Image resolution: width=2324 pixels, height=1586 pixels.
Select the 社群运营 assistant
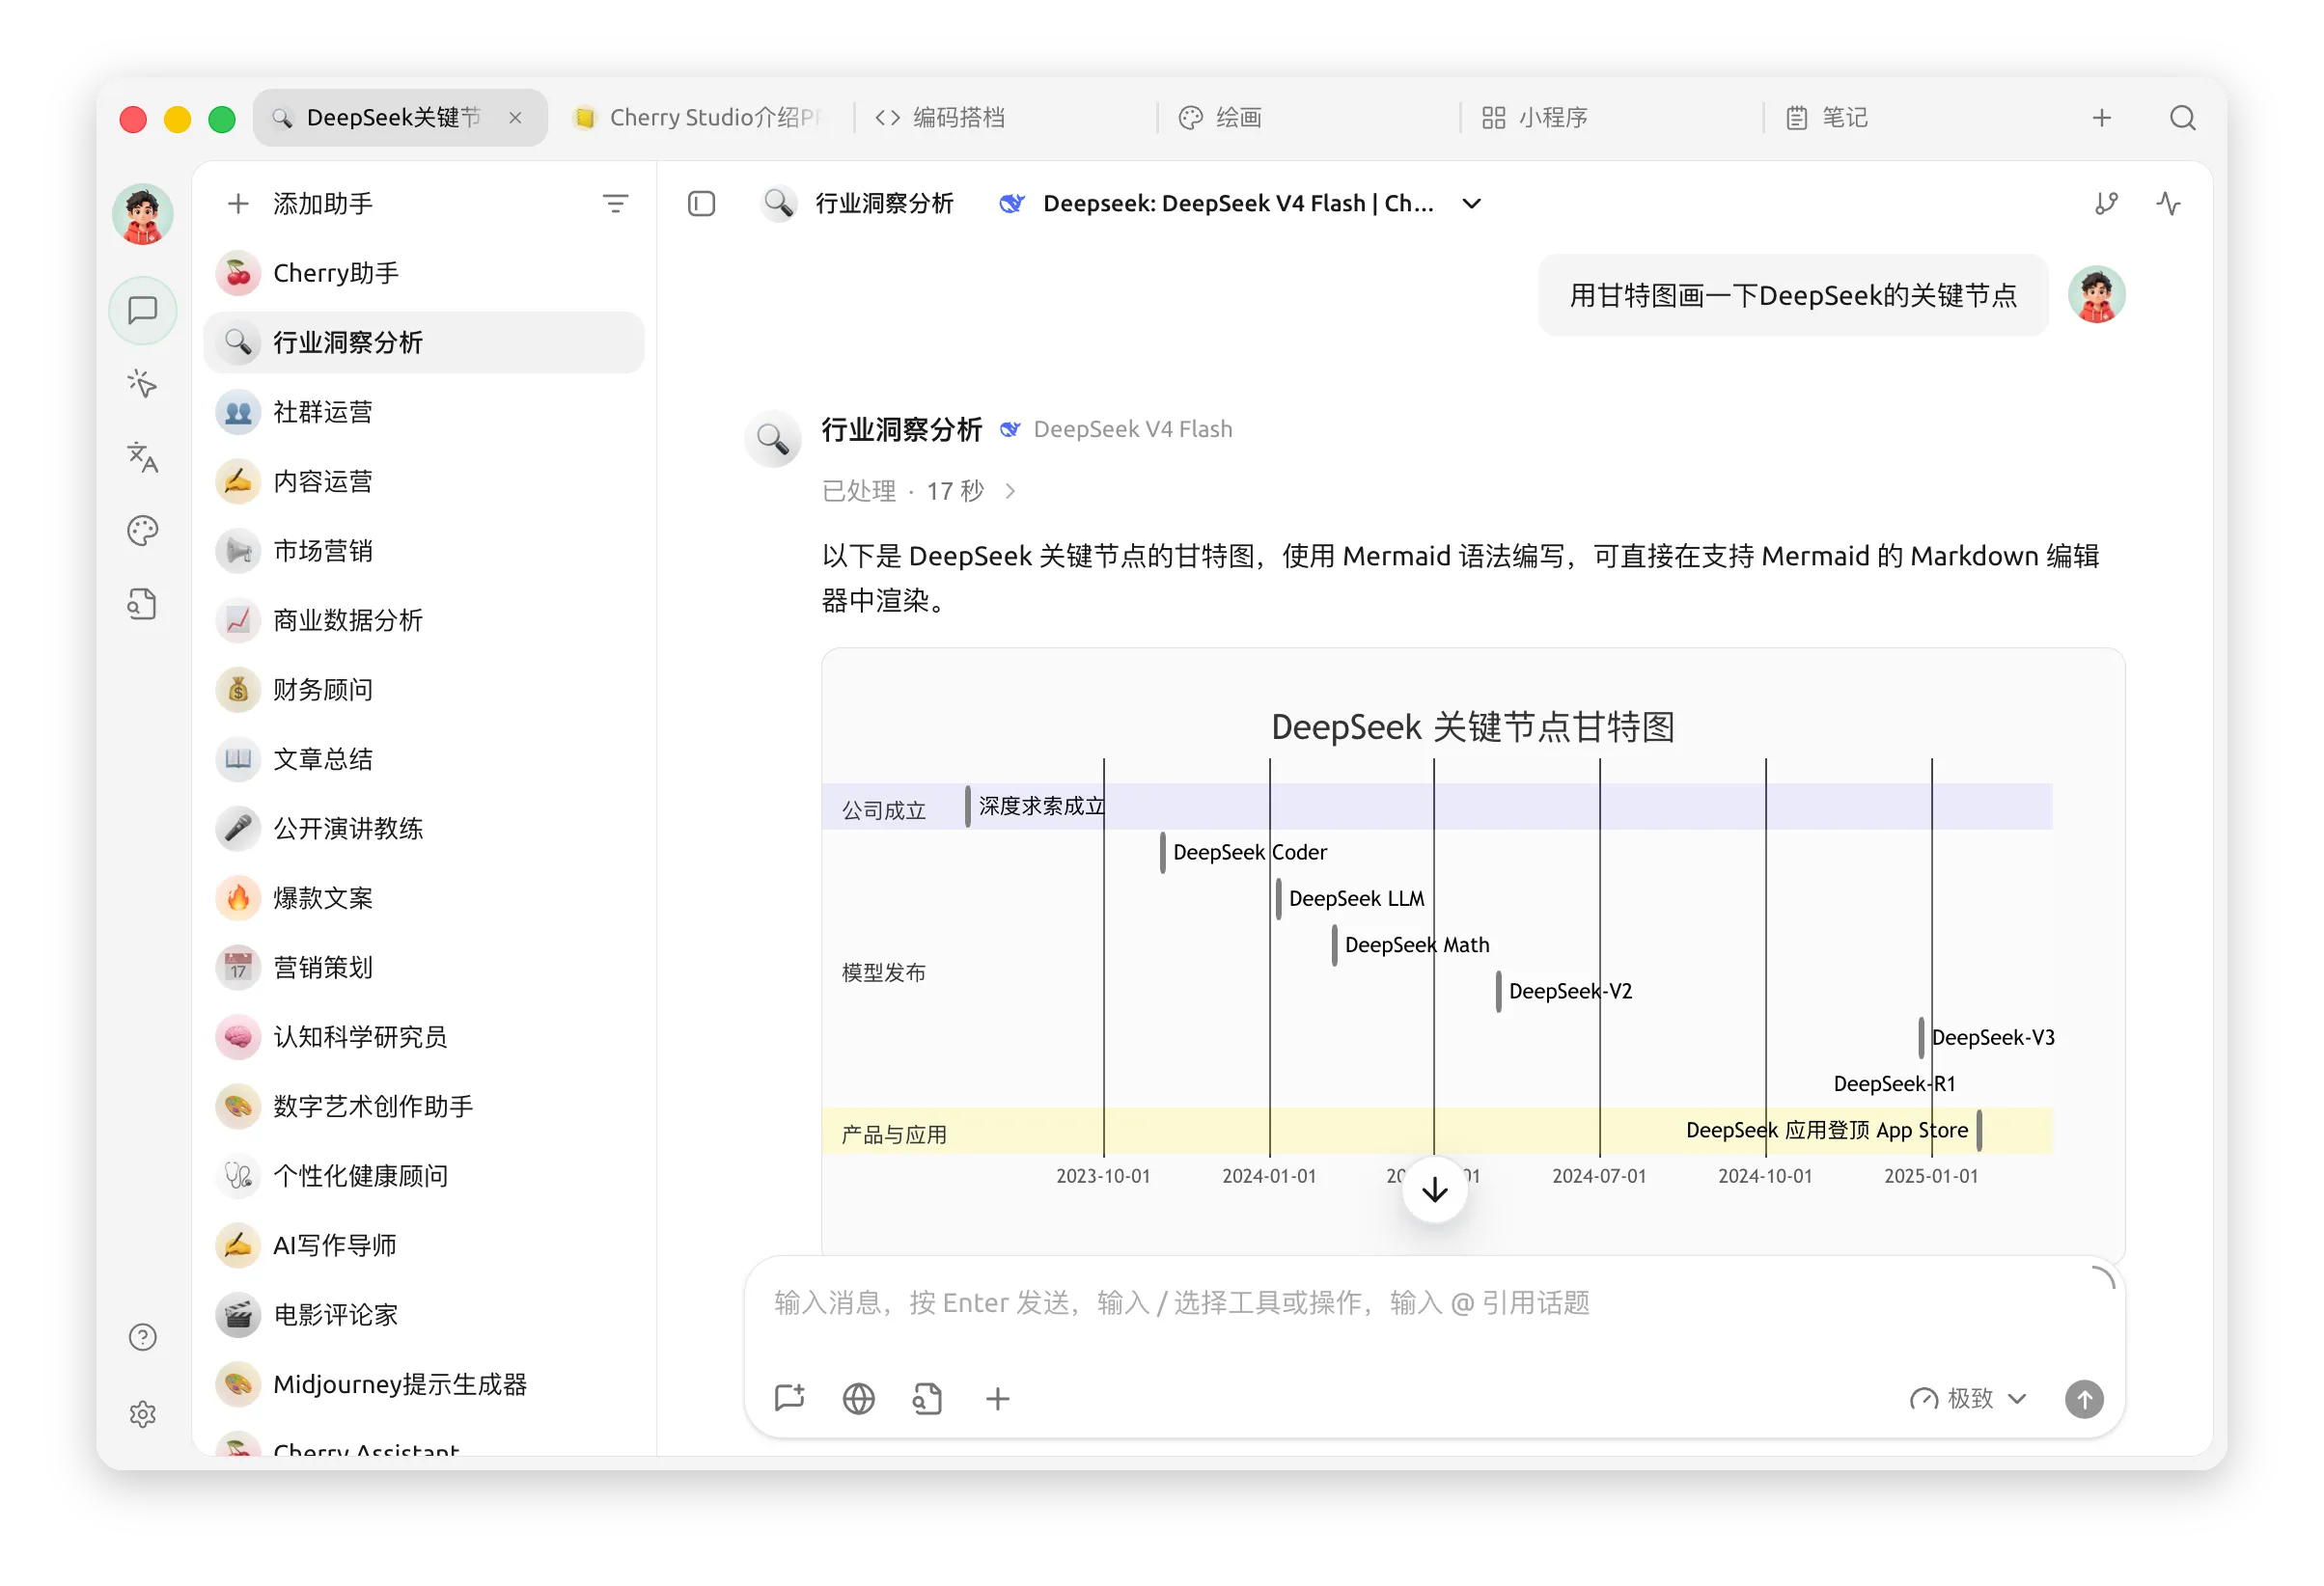424,412
